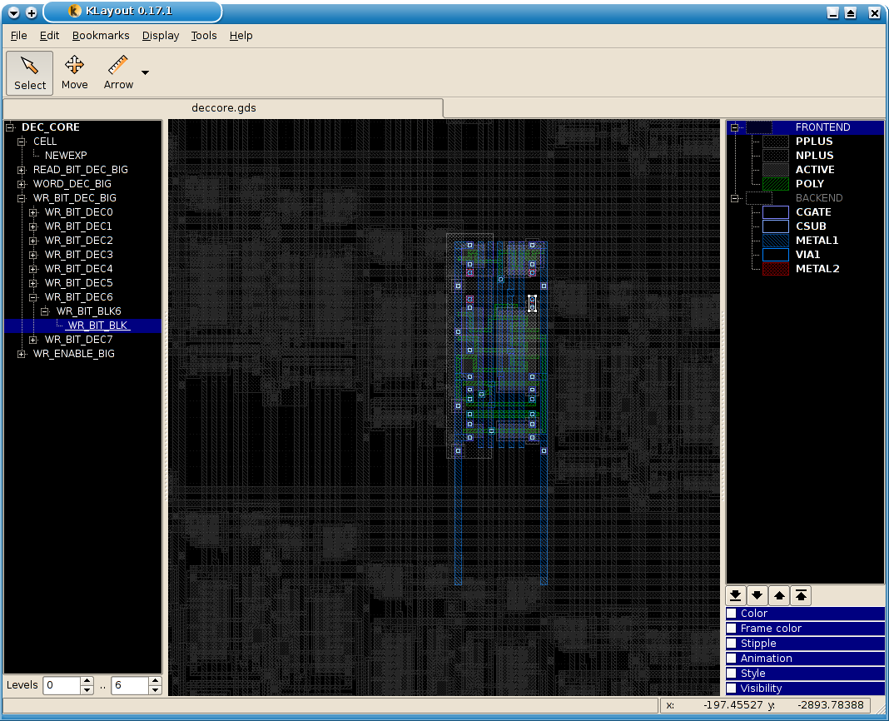Open the Bookmarks menu

pos(101,36)
